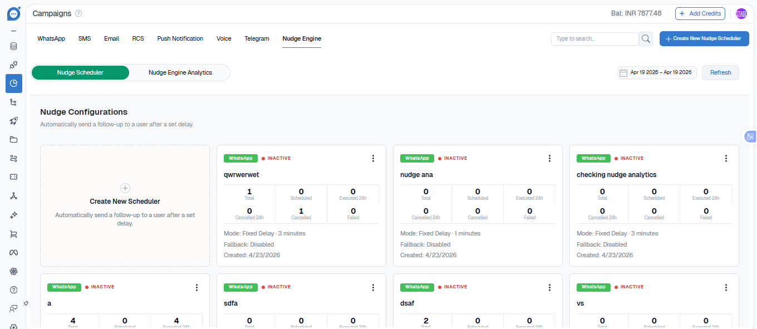Open the Email campaigns tab

click(x=111, y=38)
